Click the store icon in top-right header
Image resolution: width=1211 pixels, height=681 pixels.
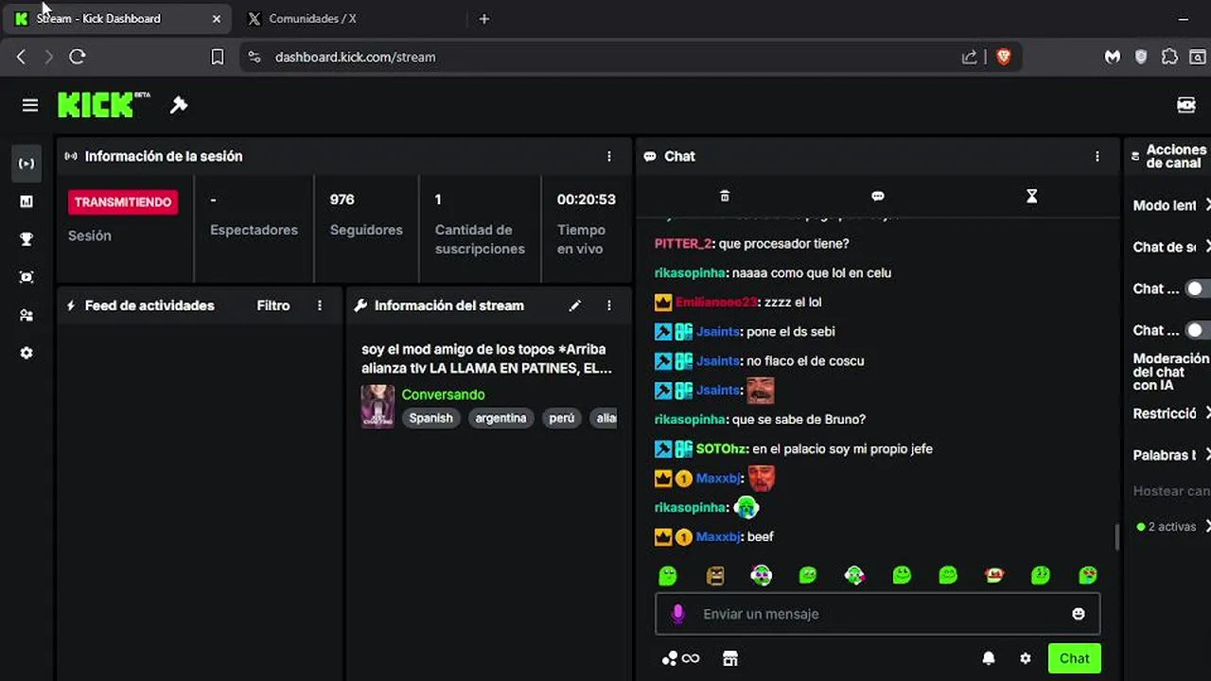1186,105
